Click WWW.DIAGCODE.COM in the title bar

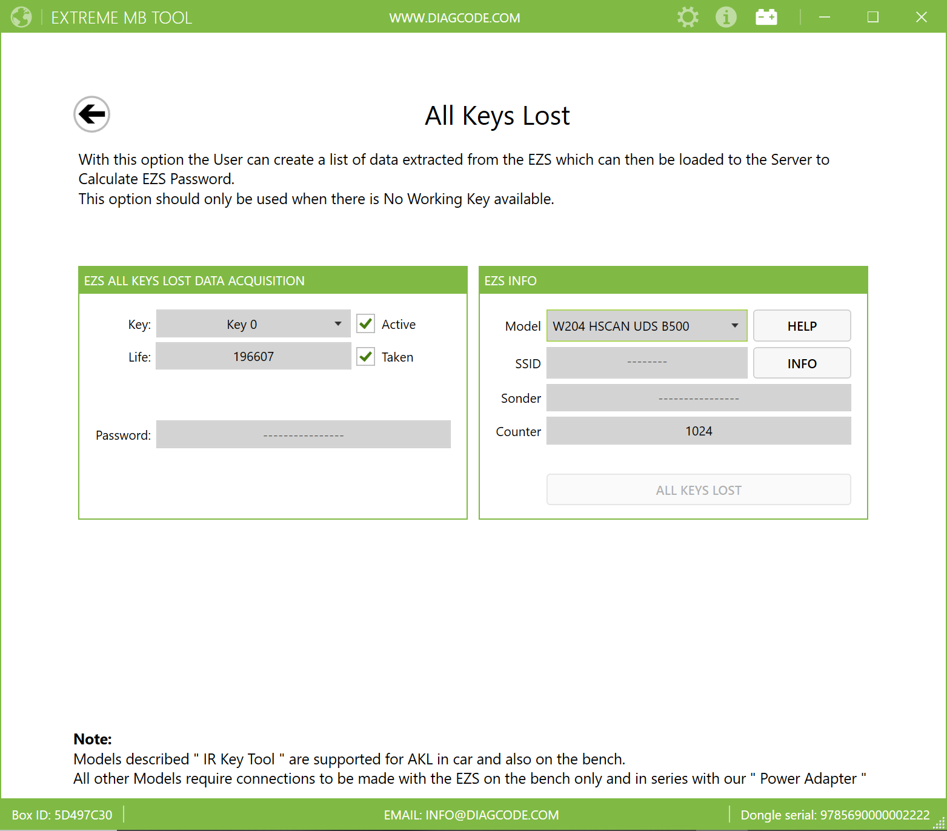point(454,18)
